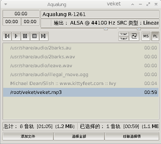This screenshot has width=161, height=144.
Task: Stop playback with the square button
Action: click(34, 36)
